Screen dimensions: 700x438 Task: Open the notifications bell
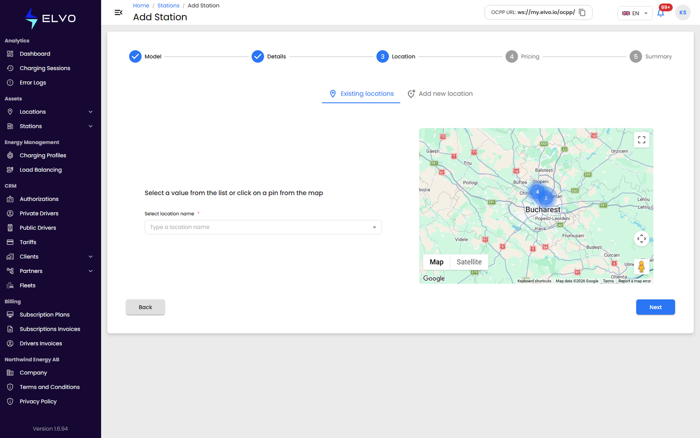661,13
